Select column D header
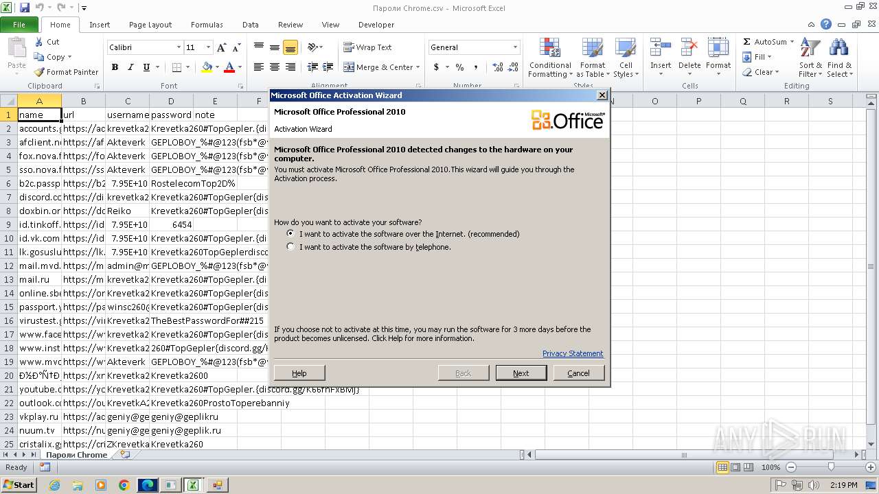The width and height of the screenshot is (879, 494). 171,101
